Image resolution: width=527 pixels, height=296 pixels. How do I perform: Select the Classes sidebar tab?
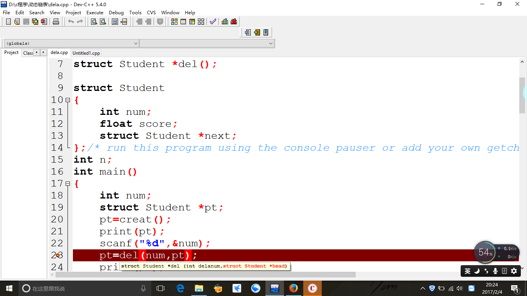27,53
